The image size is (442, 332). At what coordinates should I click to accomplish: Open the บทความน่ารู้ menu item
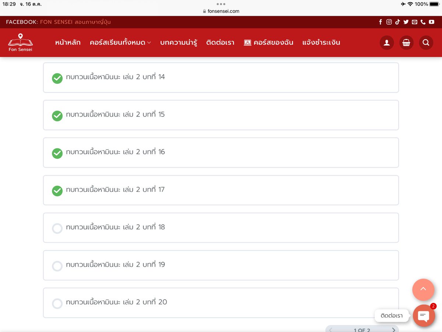(179, 42)
